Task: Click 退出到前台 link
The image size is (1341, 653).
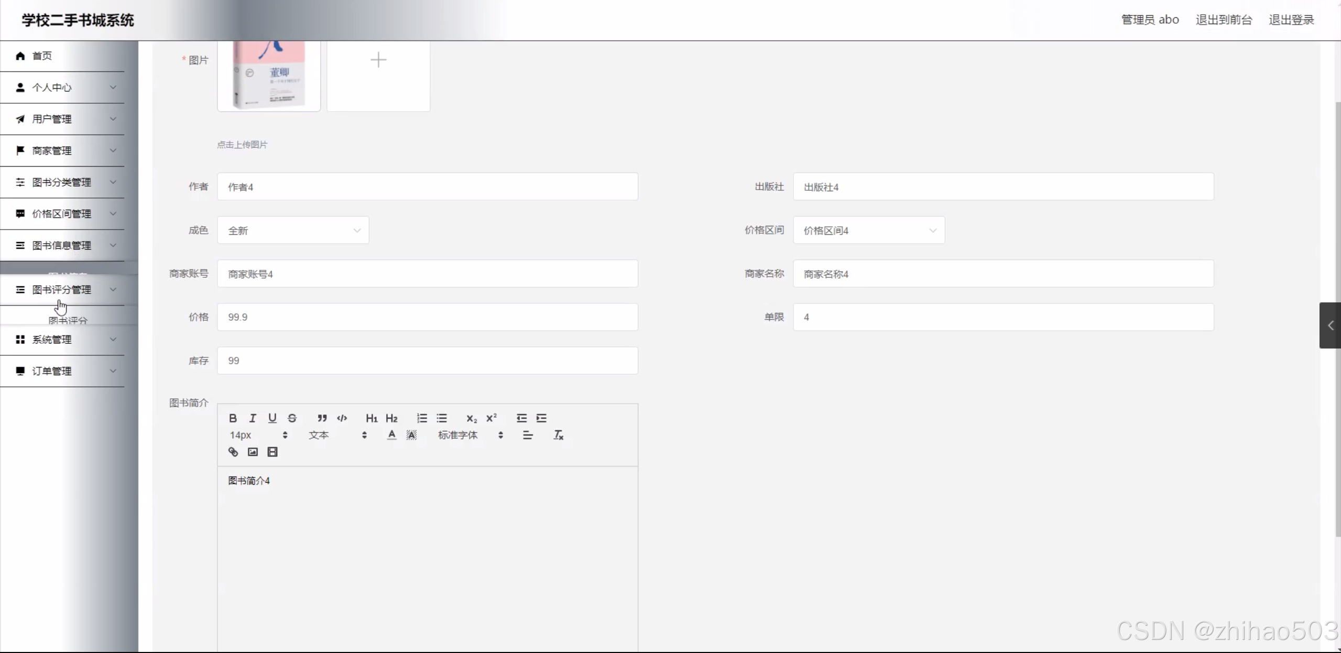Action: click(1224, 20)
